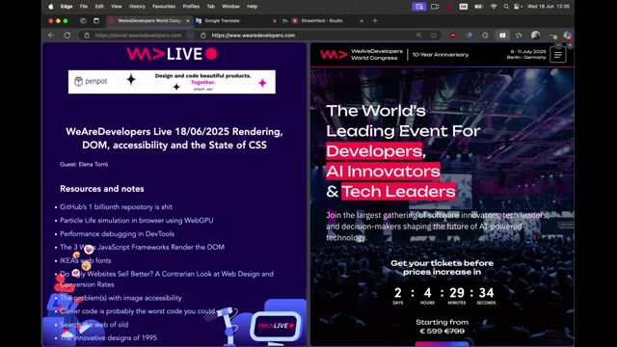Screen dimensions: 617x347
Task: Open the Websites Sell Better contrarian link
Action: point(167,279)
